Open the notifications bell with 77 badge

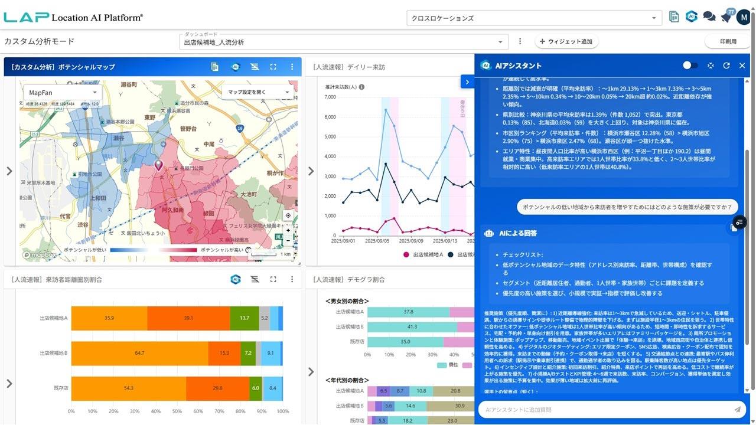click(726, 17)
